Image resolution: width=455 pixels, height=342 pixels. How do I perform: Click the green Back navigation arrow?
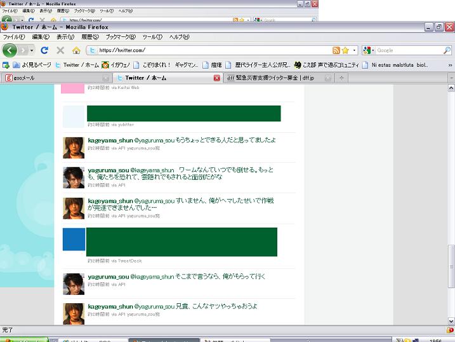(x=10, y=50)
